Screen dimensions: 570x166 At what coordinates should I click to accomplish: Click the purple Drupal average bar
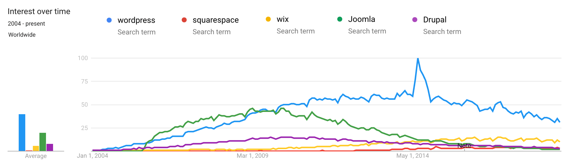coord(50,147)
